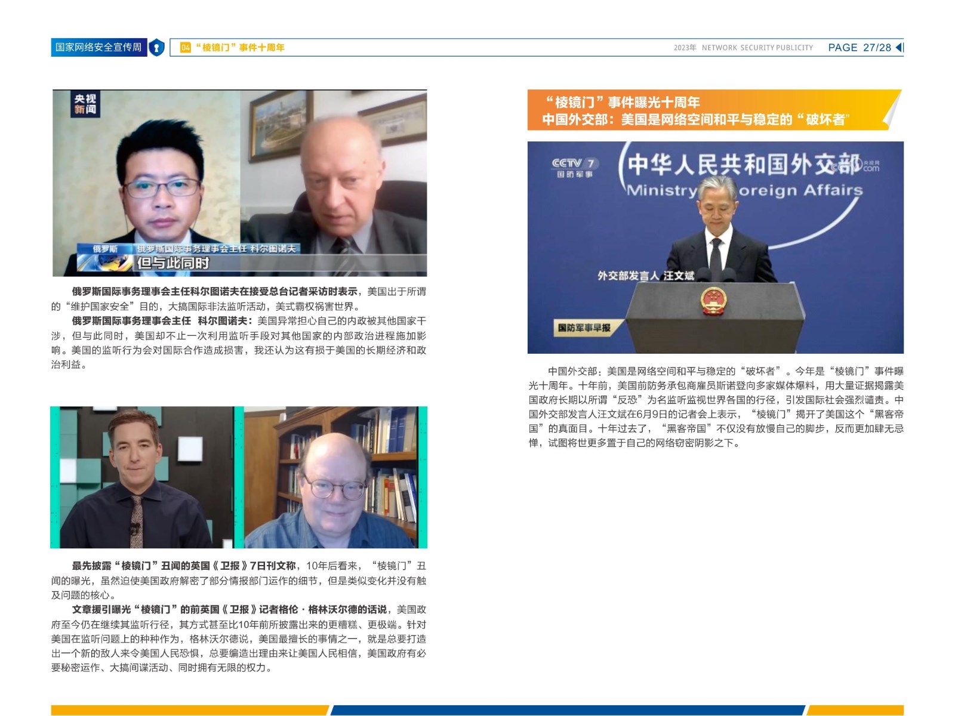The image size is (955, 716).
Task: Click the 2023年 NETWORK SECURITY PUBLICITY text
Action: click(x=743, y=48)
